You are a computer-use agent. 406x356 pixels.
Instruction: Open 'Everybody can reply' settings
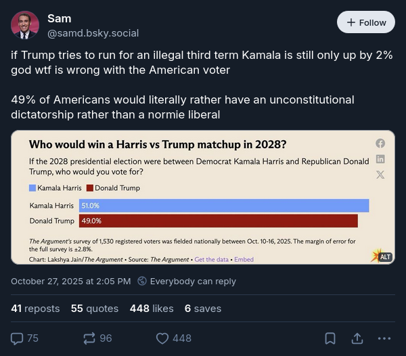pos(187,281)
